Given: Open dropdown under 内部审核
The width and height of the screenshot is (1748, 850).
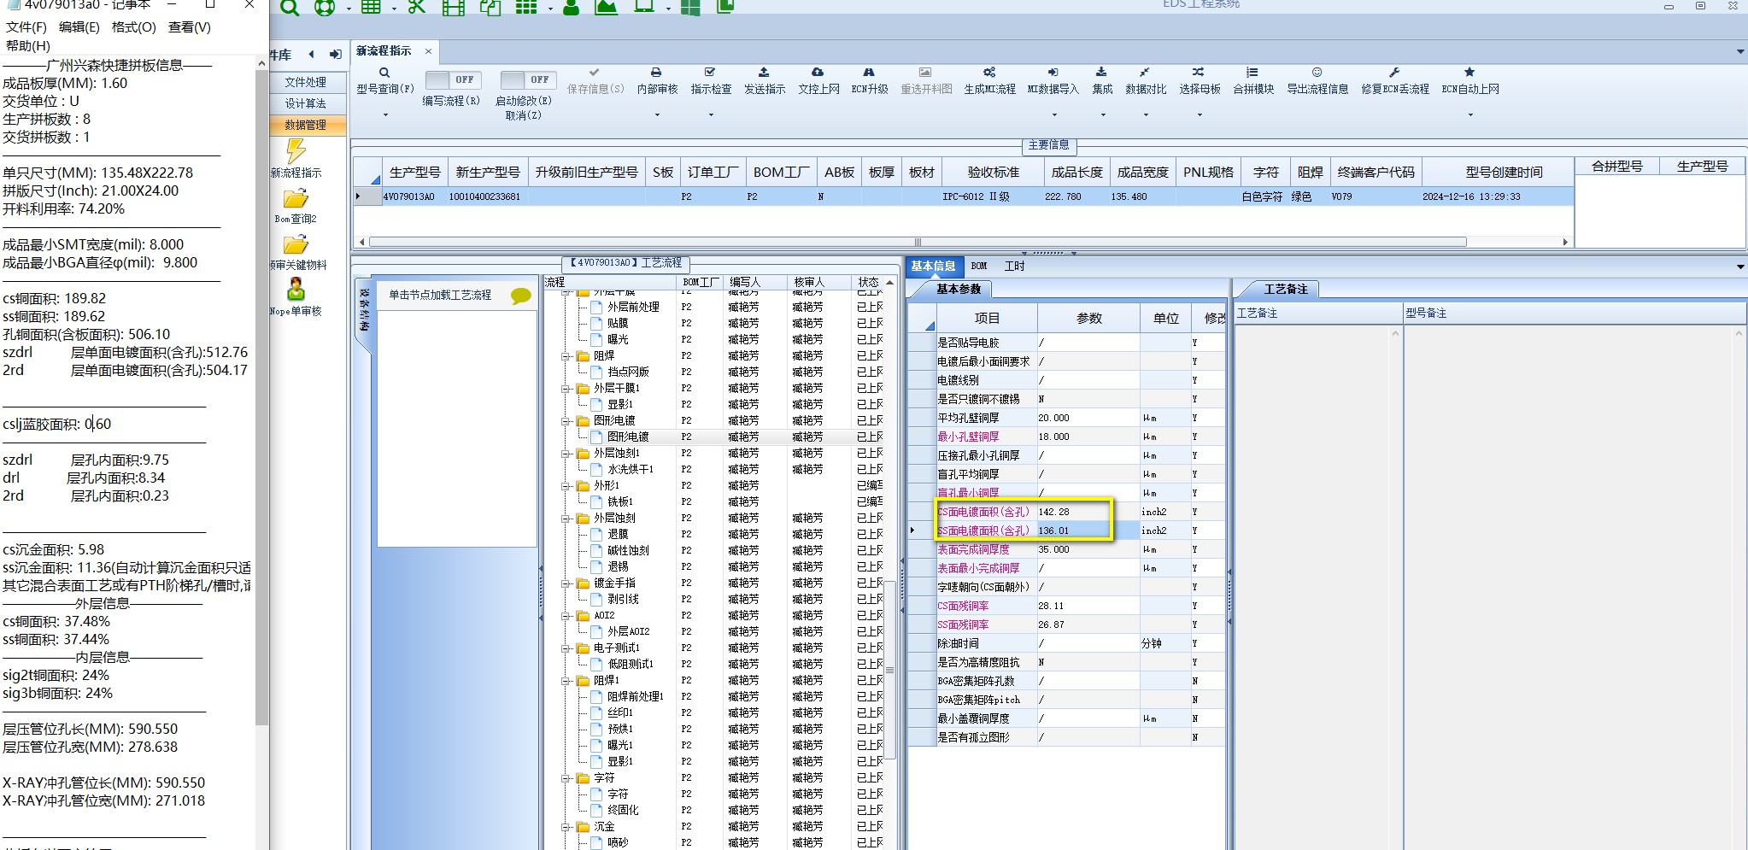Looking at the screenshot, I should click(x=656, y=114).
